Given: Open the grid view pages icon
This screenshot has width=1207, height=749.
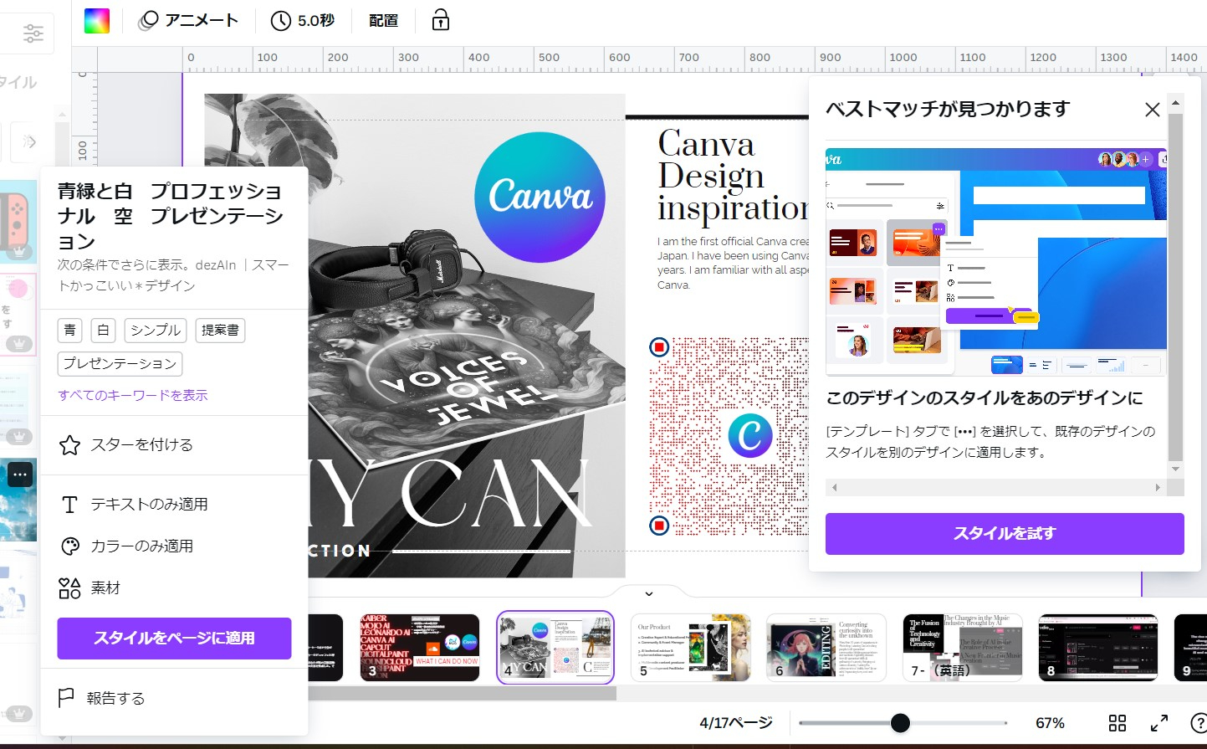Looking at the screenshot, I should click(1117, 723).
